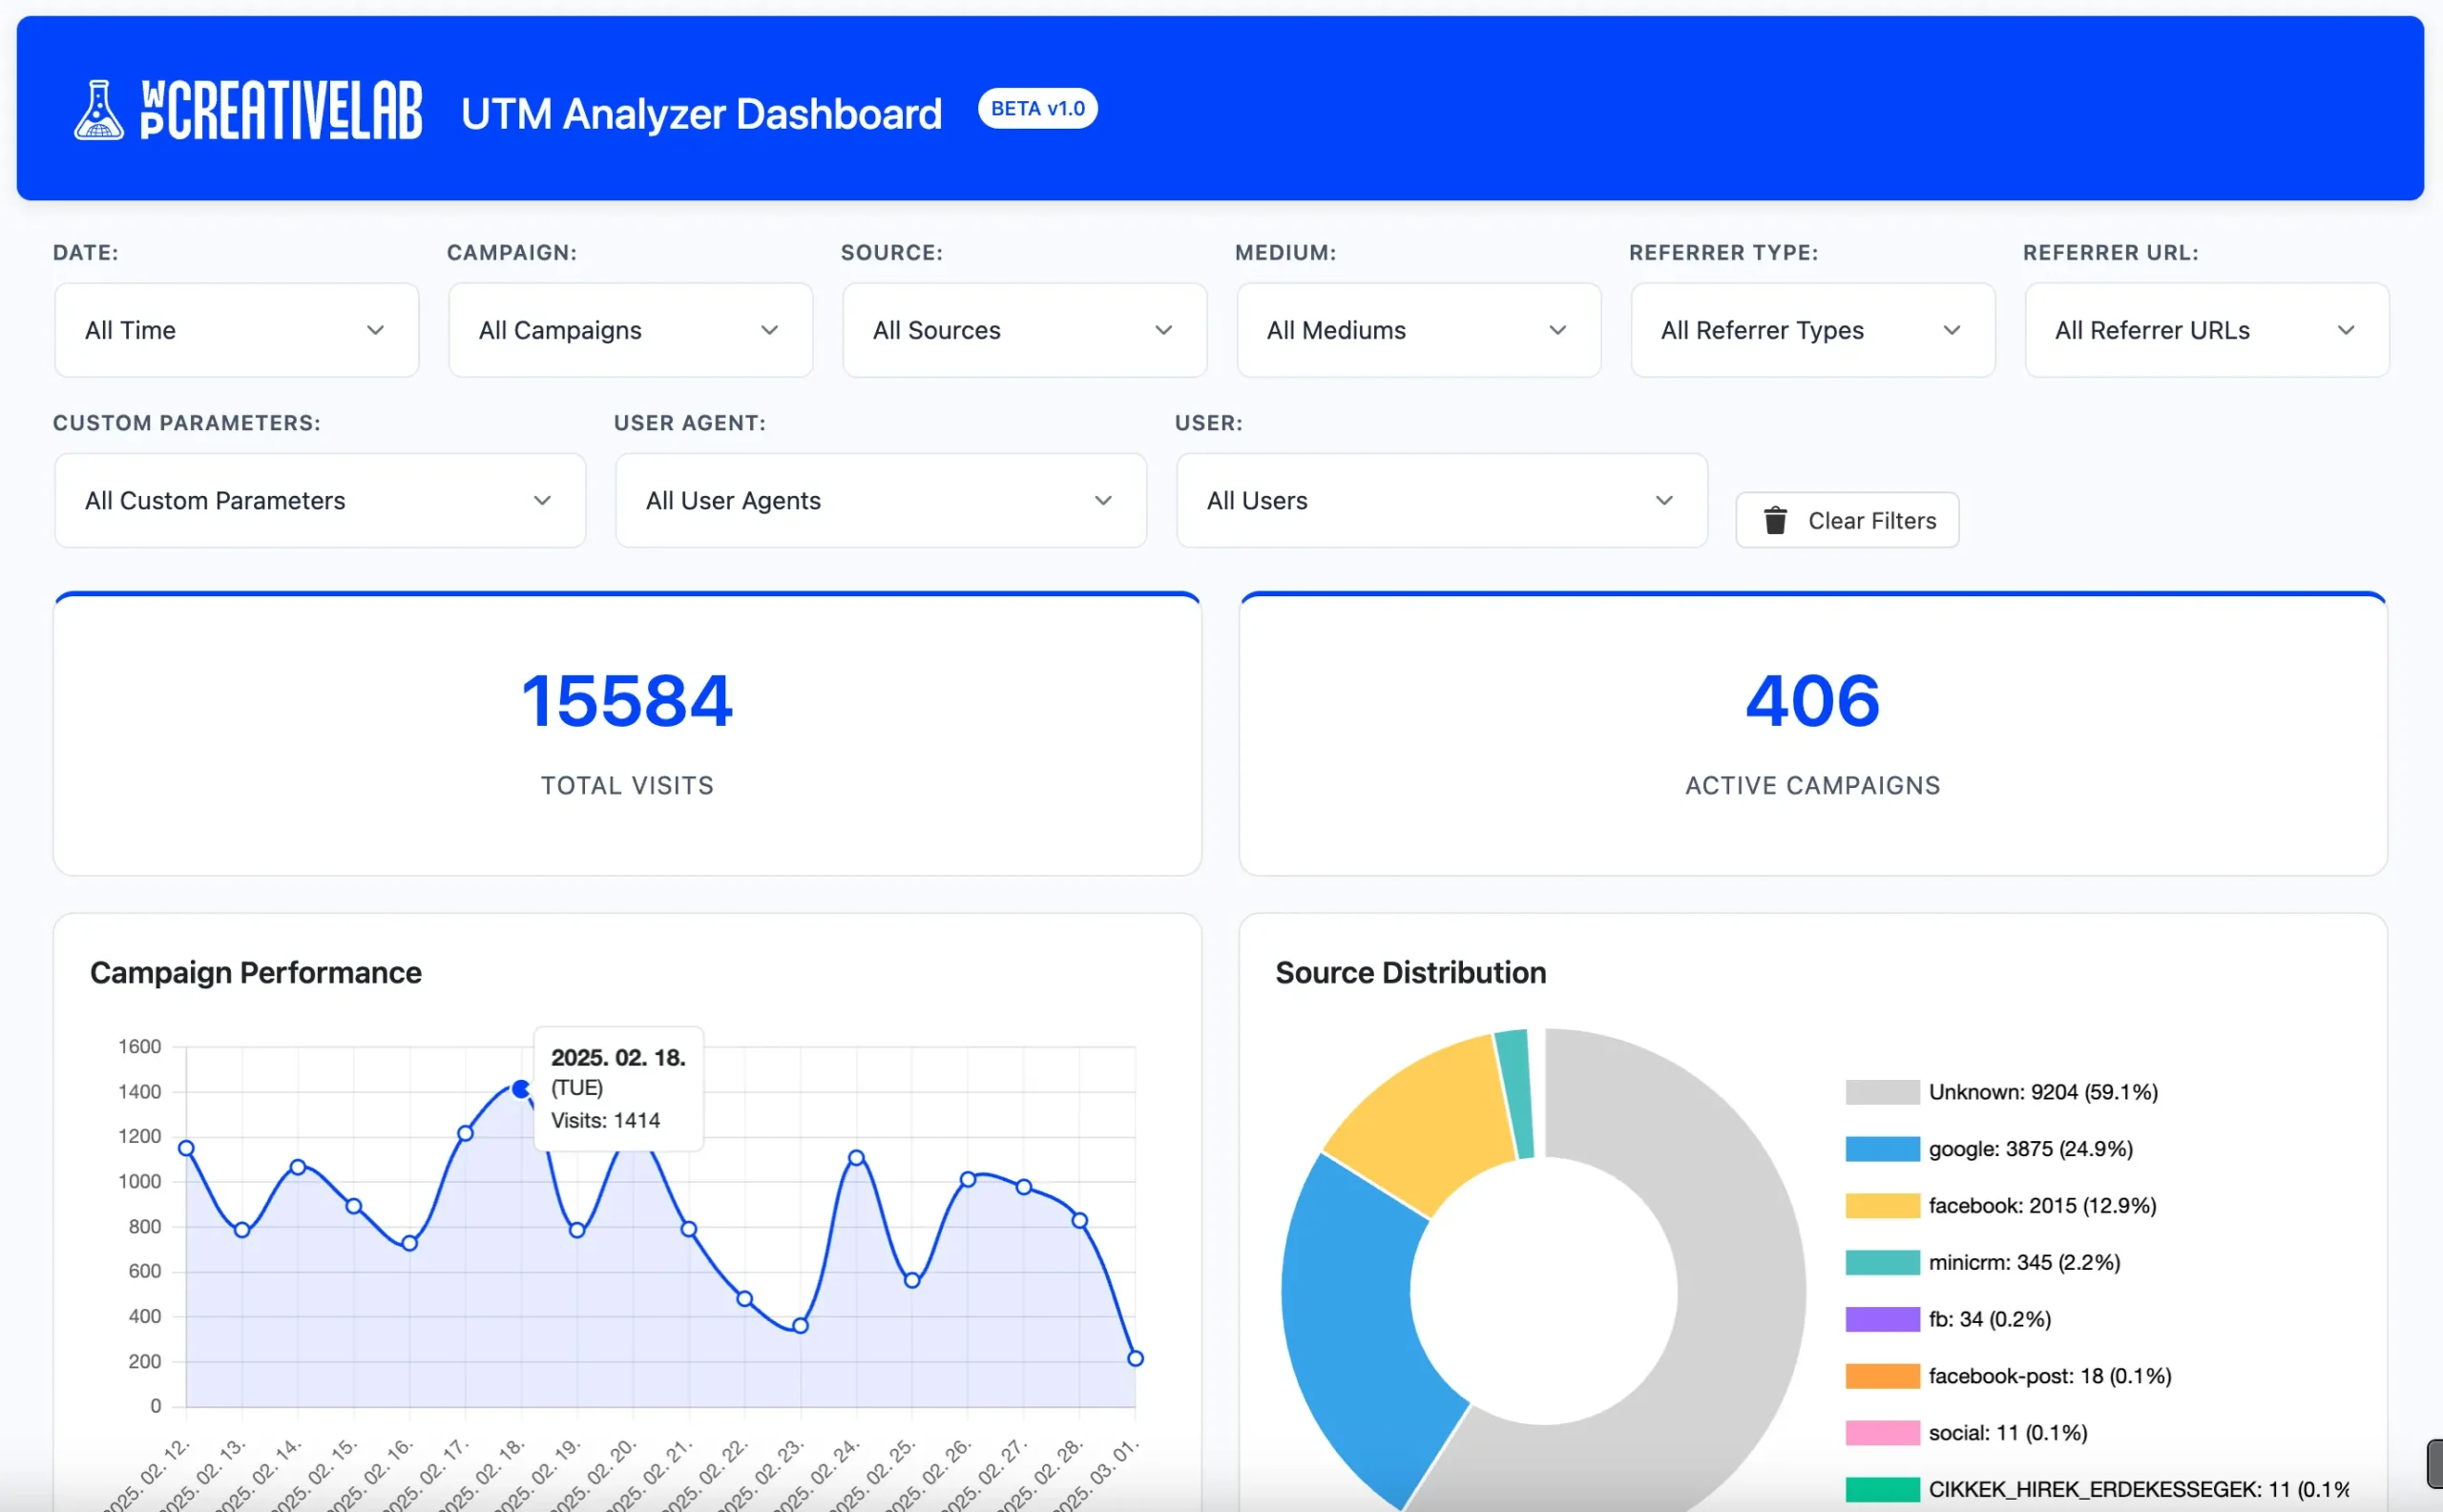Viewport: 2443px width, 1512px height.
Task: Open the All Sources dropdown
Action: point(1024,330)
